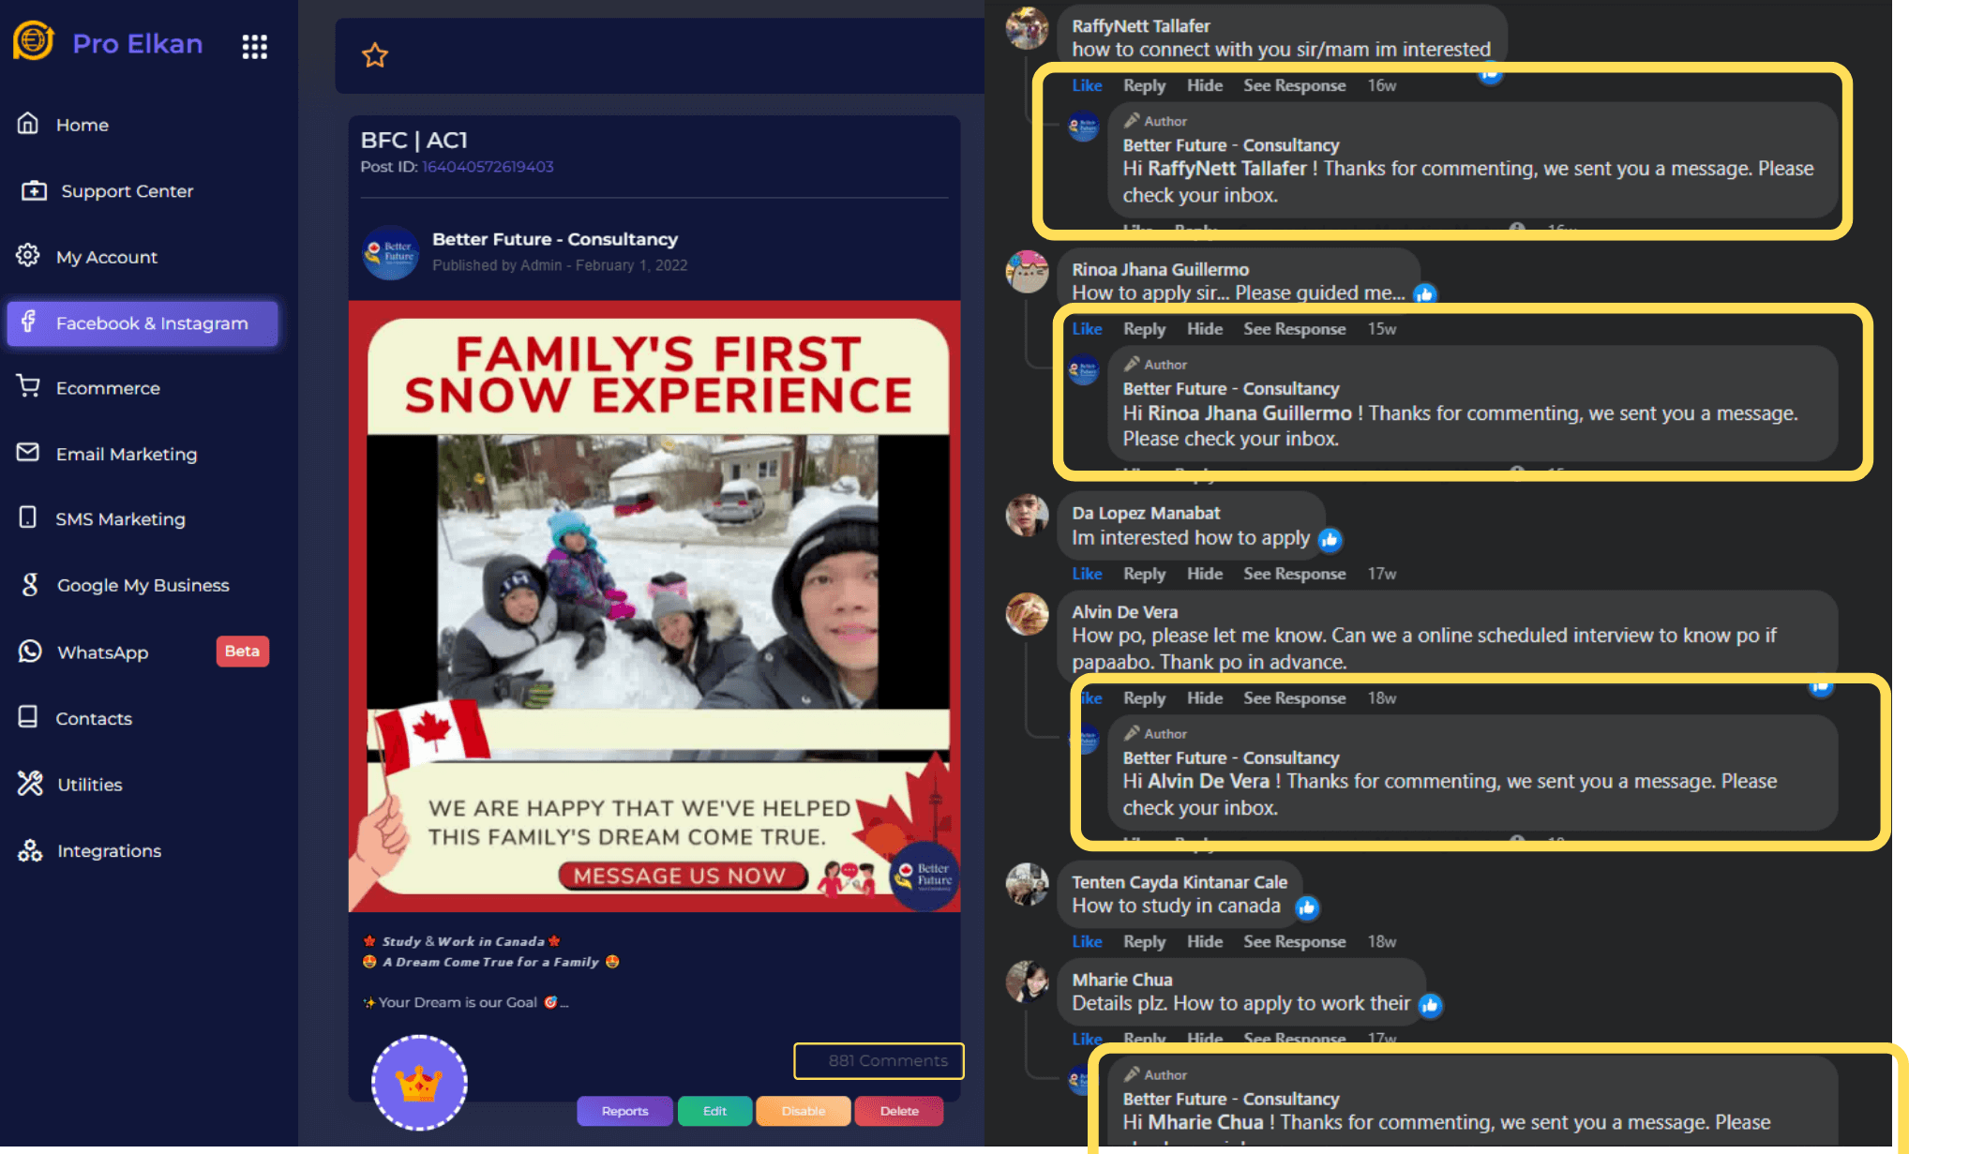The width and height of the screenshot is (1969, 1154).
Task: Click the Utilities tools icon
Action: (30, 784)
